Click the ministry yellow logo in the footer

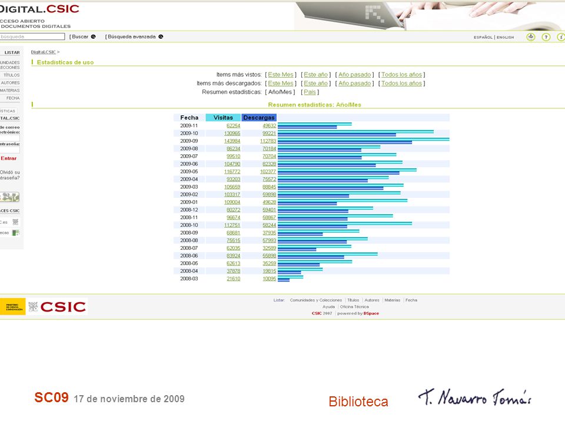pos(12,306)
